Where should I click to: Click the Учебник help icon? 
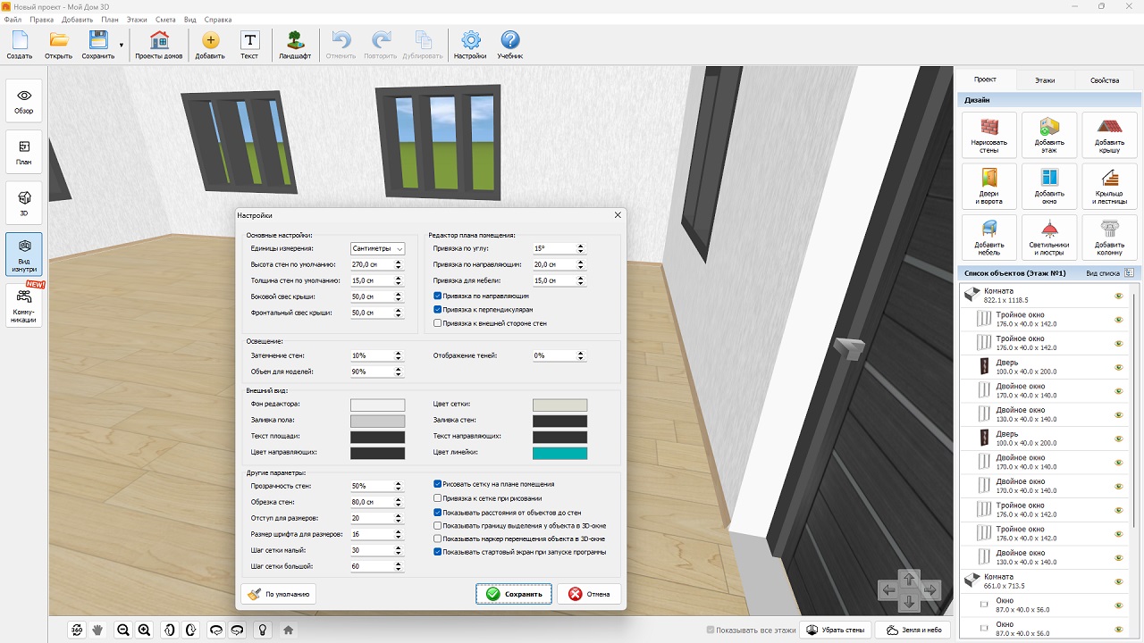pyautogui.click(x=509, y=44)
